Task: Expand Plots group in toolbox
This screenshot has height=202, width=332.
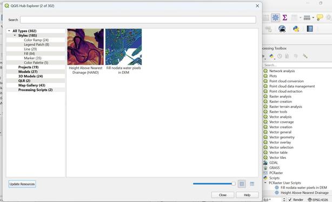Action: tap(273, 76)
